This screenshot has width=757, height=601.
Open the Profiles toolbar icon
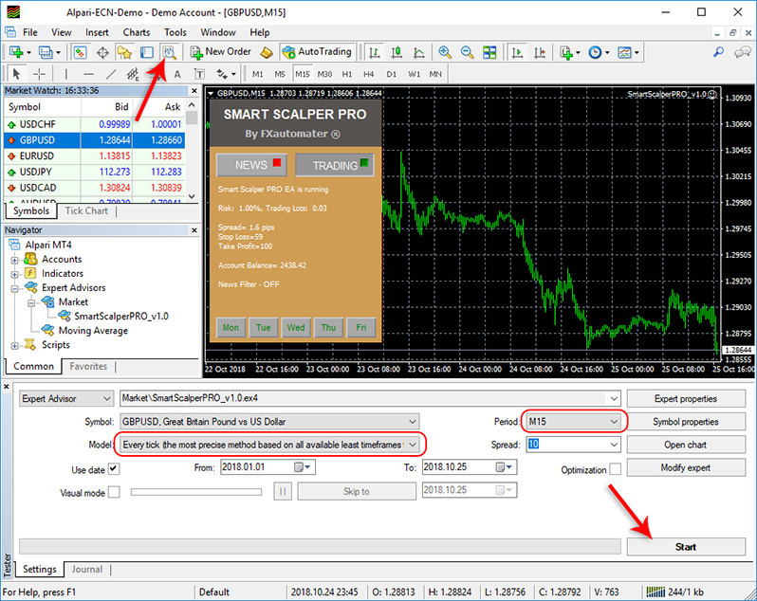coord(46,52)
